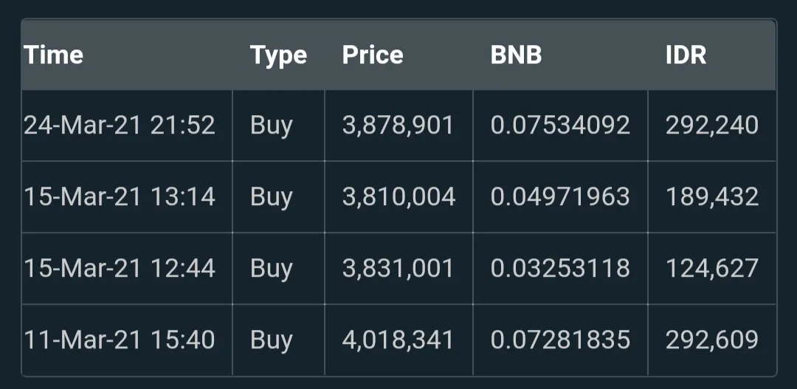The image size is (797, 389).
Task: Click the price 3,810,004
Action: click(x=399, y=197)
